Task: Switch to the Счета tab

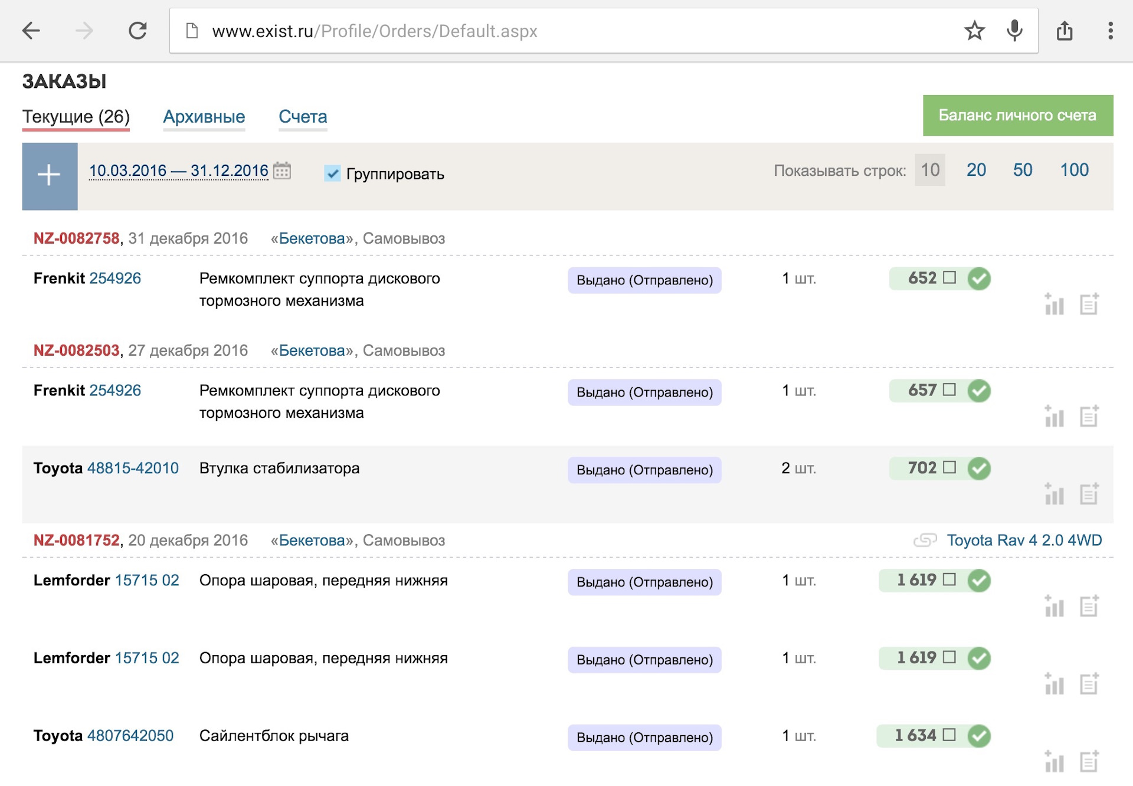Action: click(303, 117)
